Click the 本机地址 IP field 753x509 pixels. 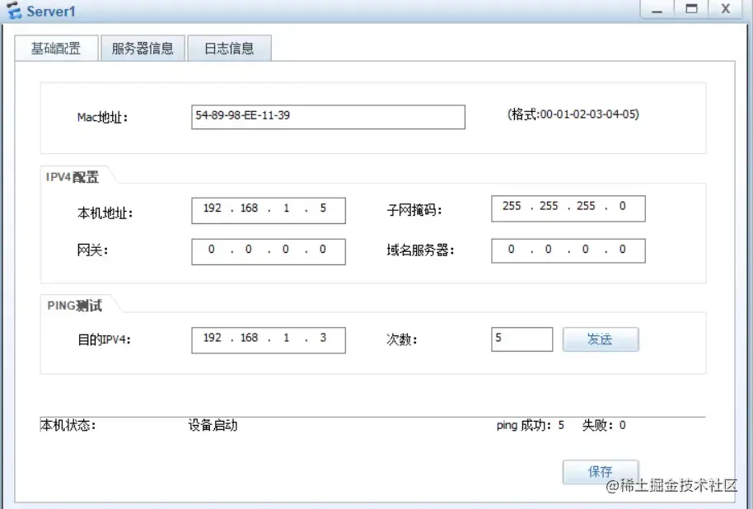[x=268, y=210]
